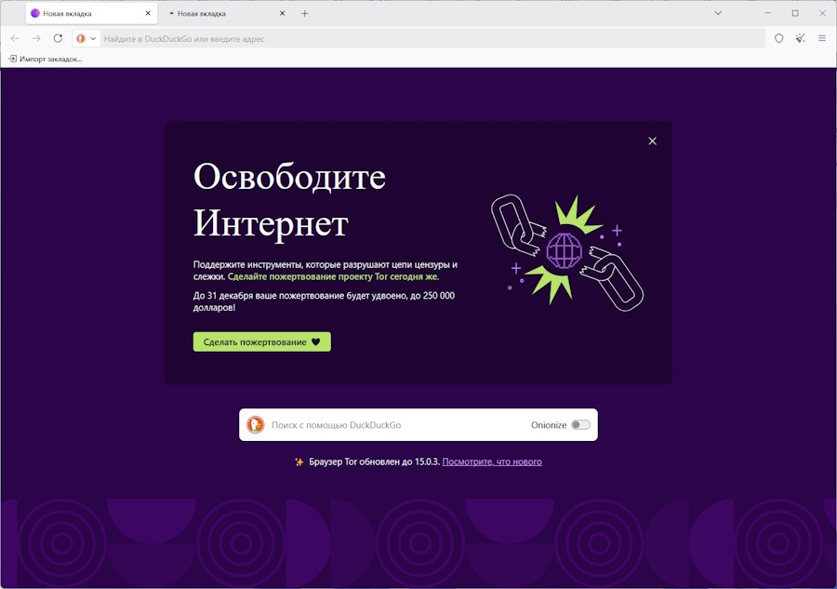The image size is (837, 589).
Task: Click the 'Поиск с помощью DuckDuckGo' search field
Action: coord(395,425)
